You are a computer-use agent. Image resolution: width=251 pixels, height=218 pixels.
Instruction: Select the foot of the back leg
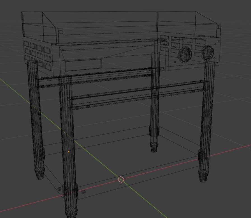point(154,147)
